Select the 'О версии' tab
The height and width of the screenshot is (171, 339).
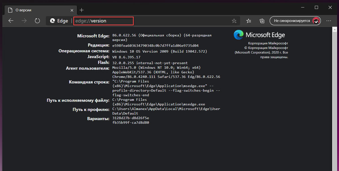(40, 10)
